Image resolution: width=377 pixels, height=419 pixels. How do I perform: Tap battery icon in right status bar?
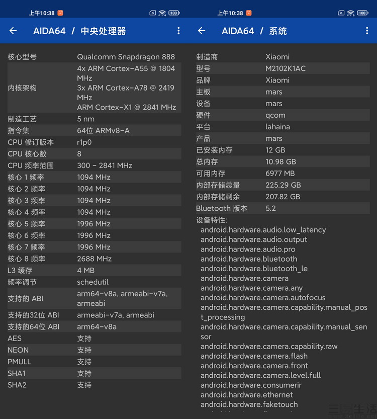pyautogui.click(x=362, y=13)
